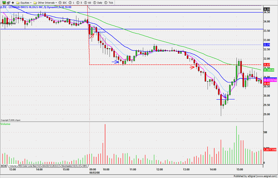Click the Copyright 2006 eSignal notice
Viewport: 278px width, 178px height.
pos(11,120)
